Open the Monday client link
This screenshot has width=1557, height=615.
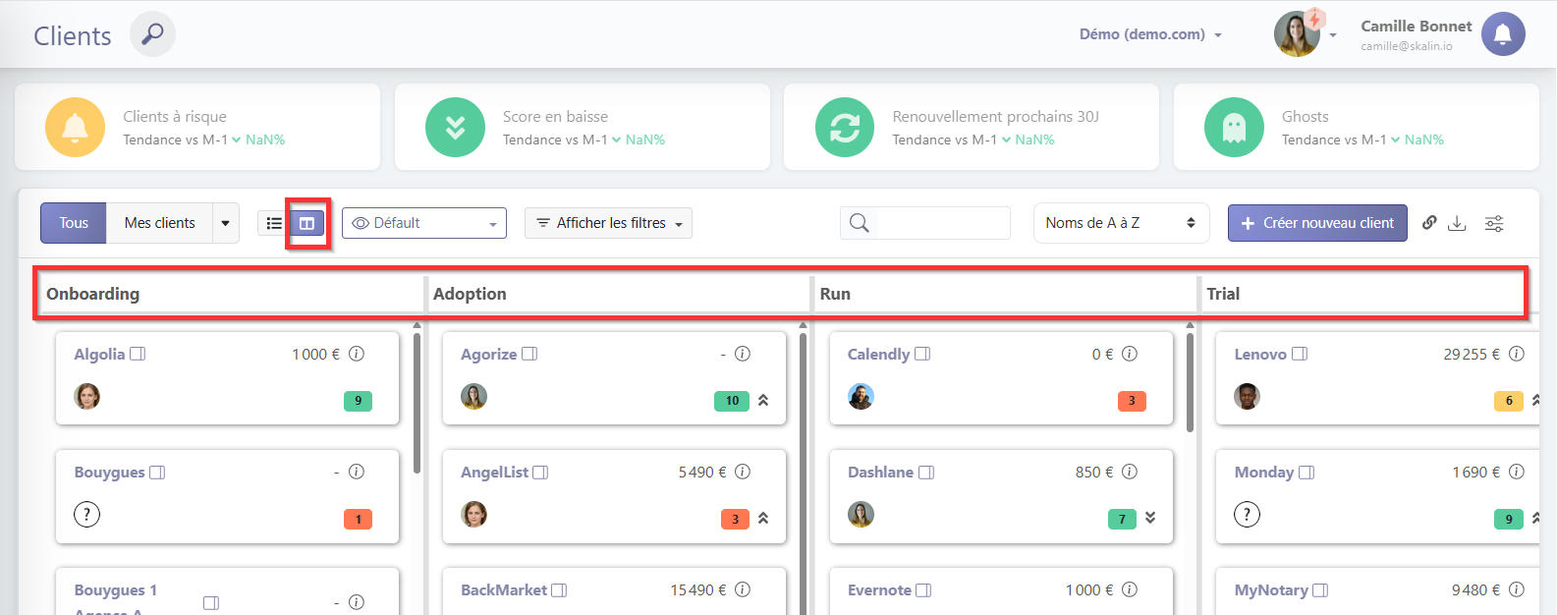1264,473
